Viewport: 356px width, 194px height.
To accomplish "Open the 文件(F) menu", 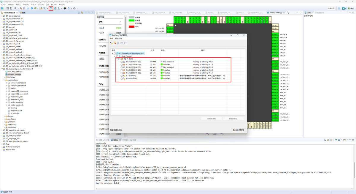I will click(3, 5).
